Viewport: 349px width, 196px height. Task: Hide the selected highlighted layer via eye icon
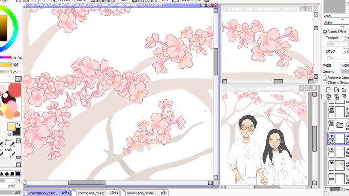point(332,136)
